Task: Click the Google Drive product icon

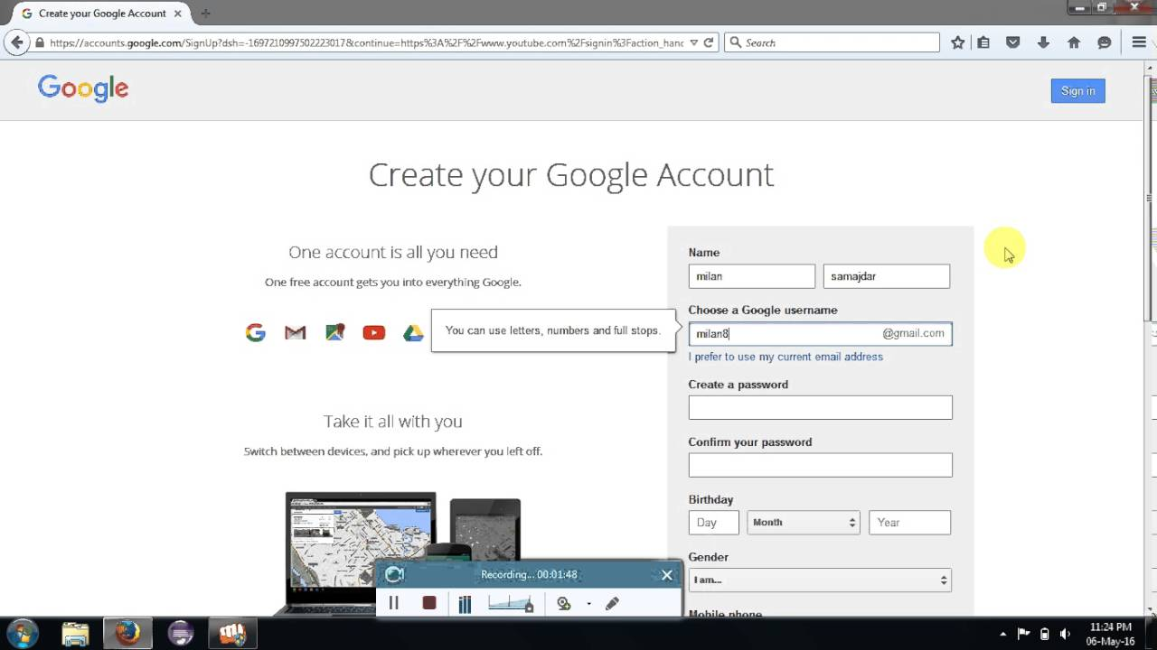Action: (x=413, y=332)
